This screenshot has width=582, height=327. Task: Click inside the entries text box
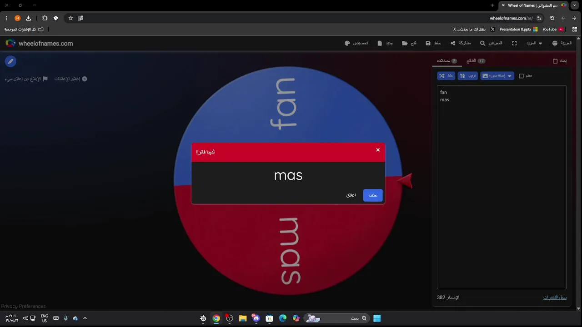tap(502, 187)
